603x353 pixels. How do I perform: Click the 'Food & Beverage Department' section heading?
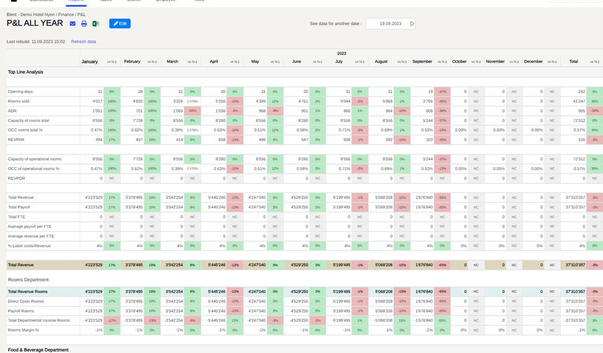pos(38,350)
